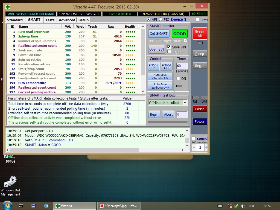Screen dimensions: 280x210
Task: Open the Windows Start orb
Action: (7, 206)
